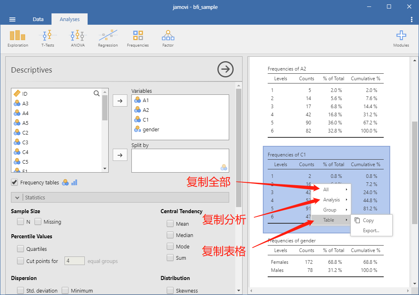Select variable C2 in the source list
The image size is (419, 295).
[57, 133]
